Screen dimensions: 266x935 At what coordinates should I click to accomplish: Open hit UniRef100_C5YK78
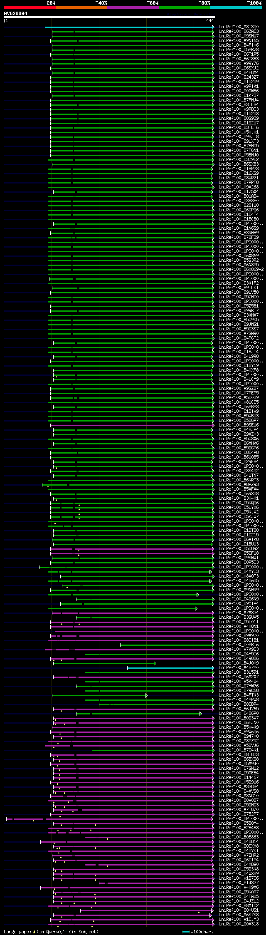[x=239, y=50]
